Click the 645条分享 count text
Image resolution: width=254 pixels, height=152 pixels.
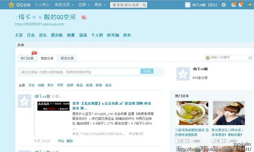pos(200,78)
